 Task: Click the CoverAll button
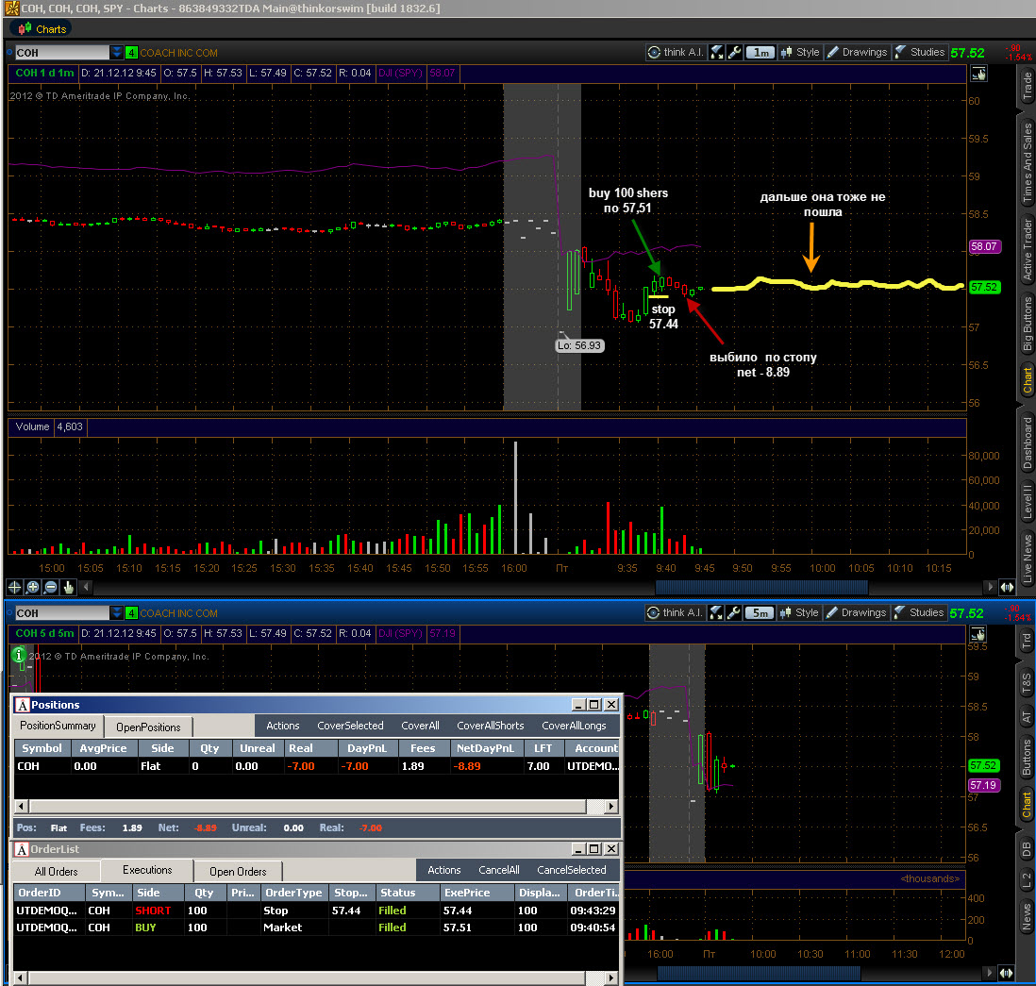(x=420, y=726)
